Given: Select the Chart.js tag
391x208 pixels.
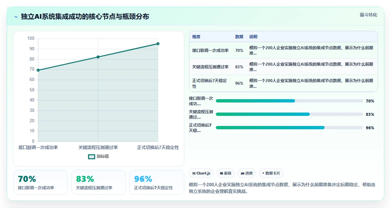Looking at the screenshot, I should pos(201,173).
